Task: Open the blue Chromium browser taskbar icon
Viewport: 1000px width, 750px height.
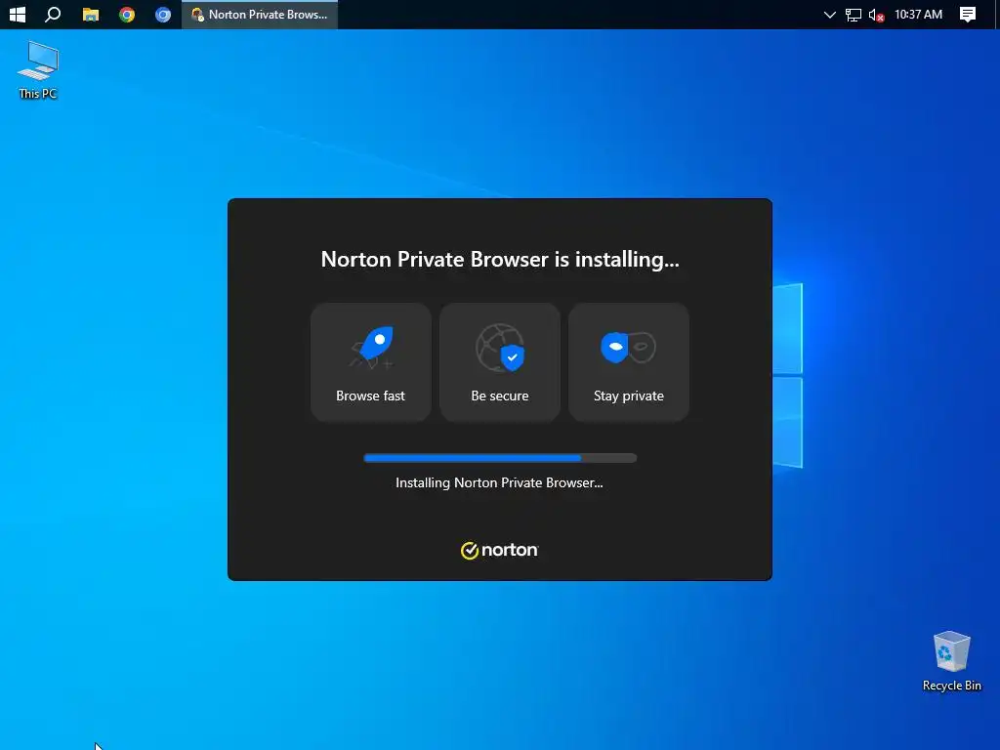Action: 163,14
